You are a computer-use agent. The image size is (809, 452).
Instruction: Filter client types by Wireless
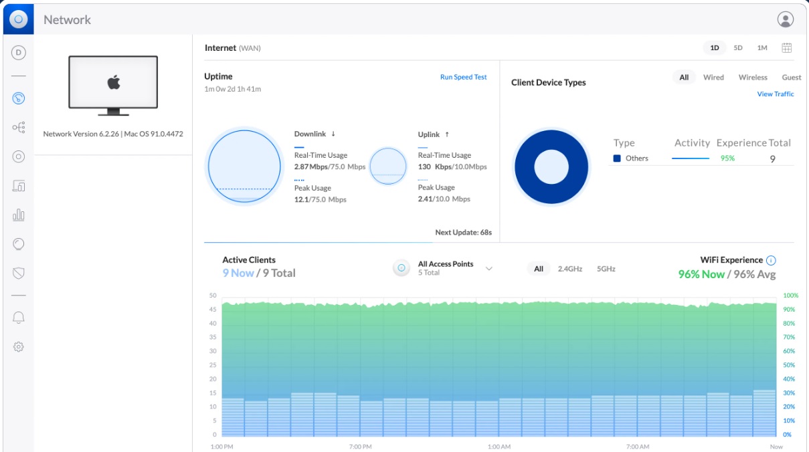(753, 78)
